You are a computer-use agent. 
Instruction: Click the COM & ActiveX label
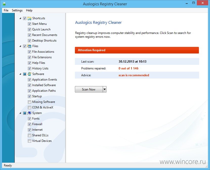[43, 107]
